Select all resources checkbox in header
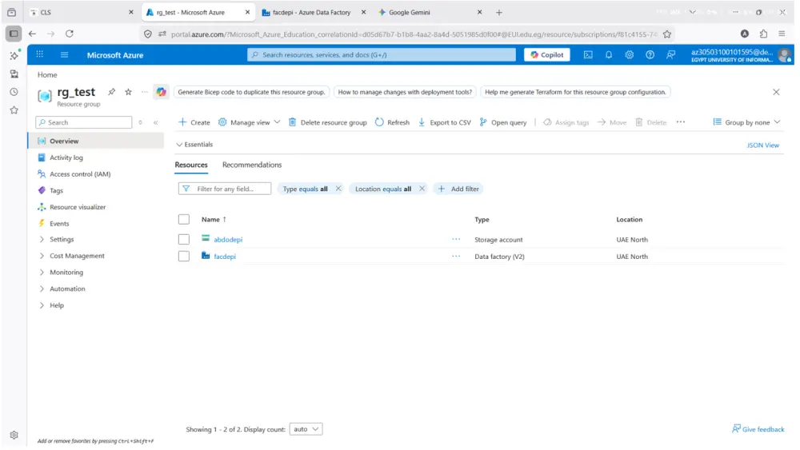Viewport: 800px width, 450px height. click(184, 220)
